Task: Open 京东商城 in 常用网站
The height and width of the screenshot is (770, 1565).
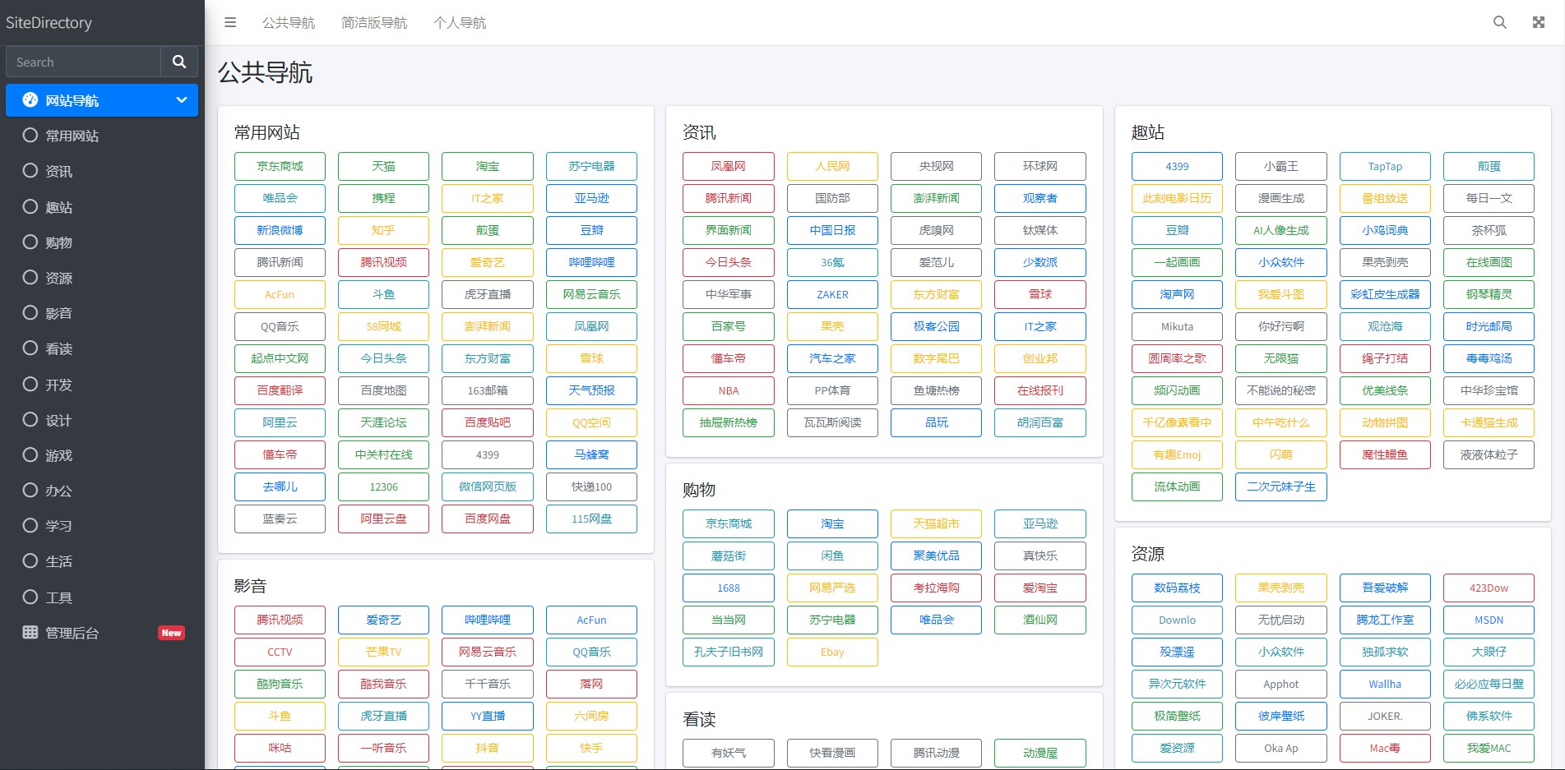Action: (x=280, y=166)
